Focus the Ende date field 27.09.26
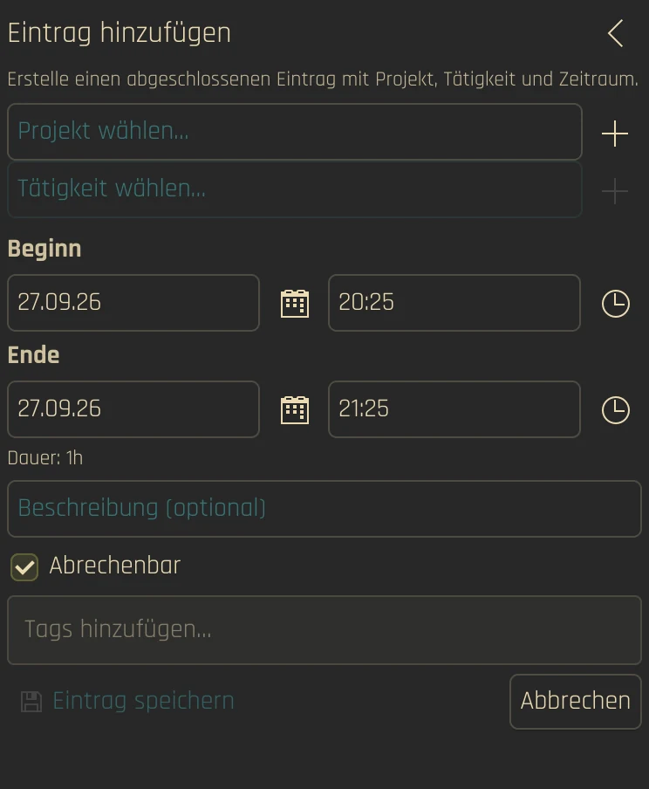The image size is (649, 789). [x=133, y=409]
